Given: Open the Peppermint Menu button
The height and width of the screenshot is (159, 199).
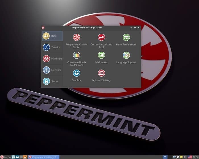Looking at the screenshot, I should (x=5, y=157).
